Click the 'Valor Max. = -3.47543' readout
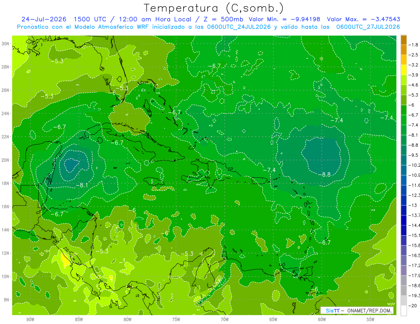 click(364, 19)
